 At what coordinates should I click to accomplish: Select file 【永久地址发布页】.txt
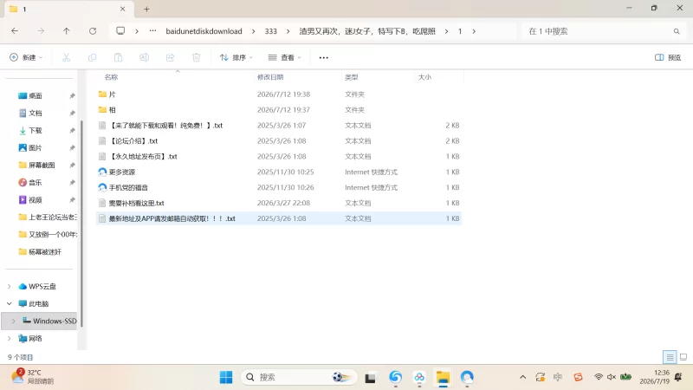[143, 157]
